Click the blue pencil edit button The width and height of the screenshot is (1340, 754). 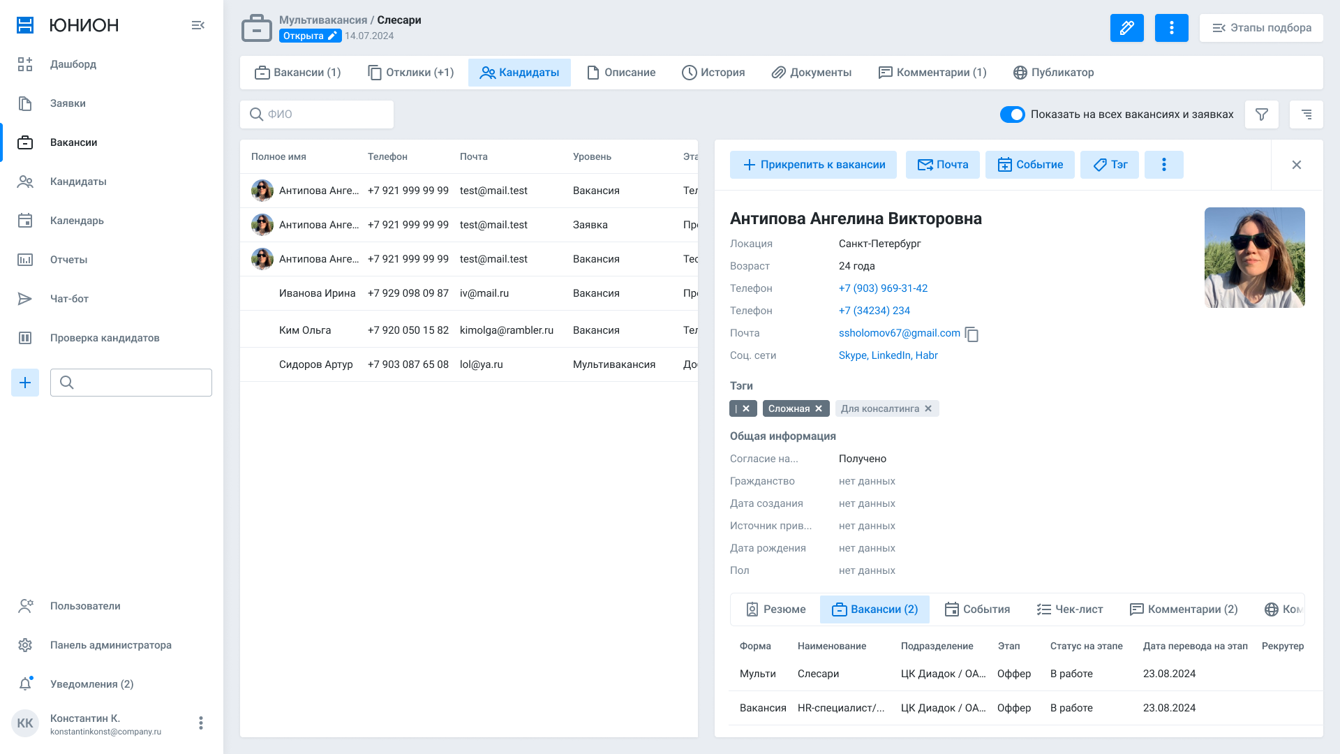[x=1126, y=28]
